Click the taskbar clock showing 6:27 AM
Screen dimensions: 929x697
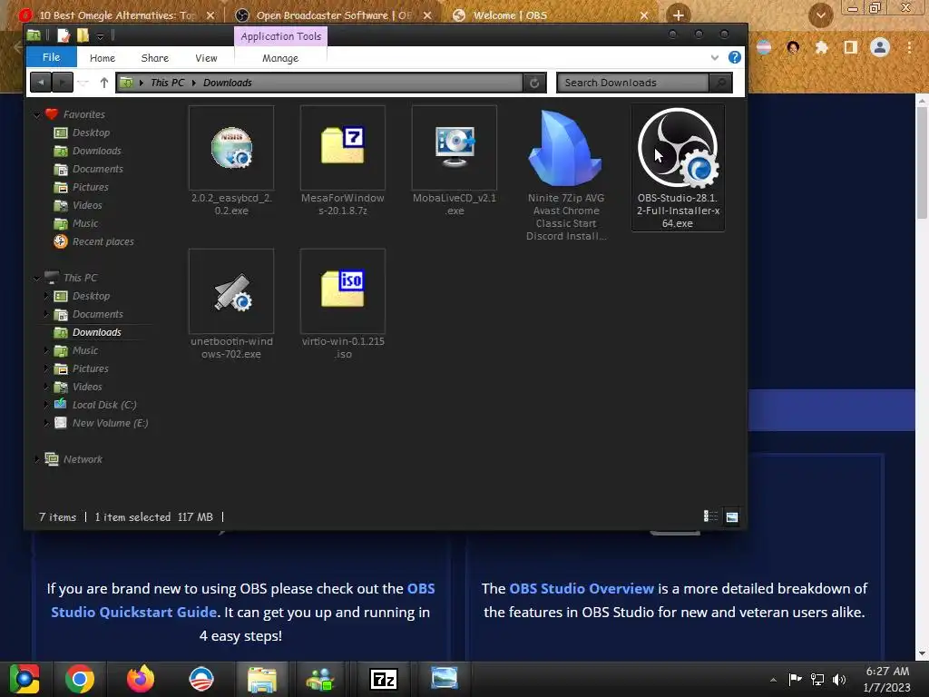tap(887, 679)
